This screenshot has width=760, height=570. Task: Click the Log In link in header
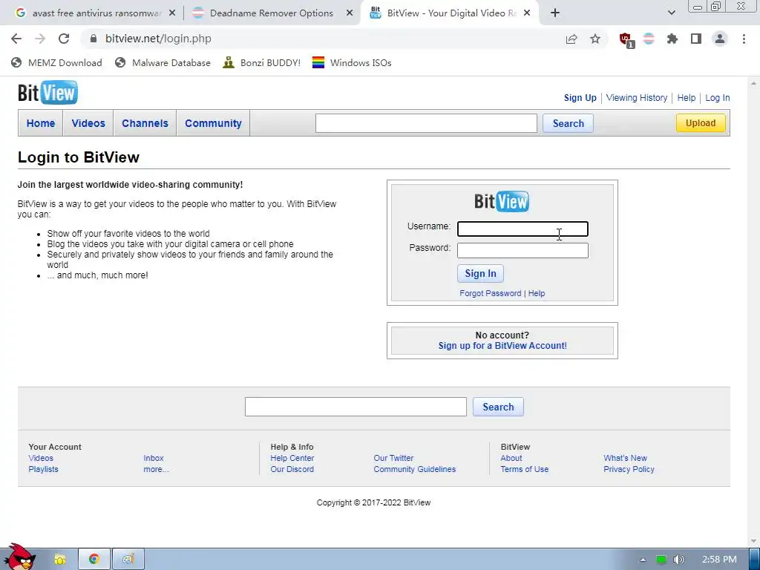tap(718, 98)
